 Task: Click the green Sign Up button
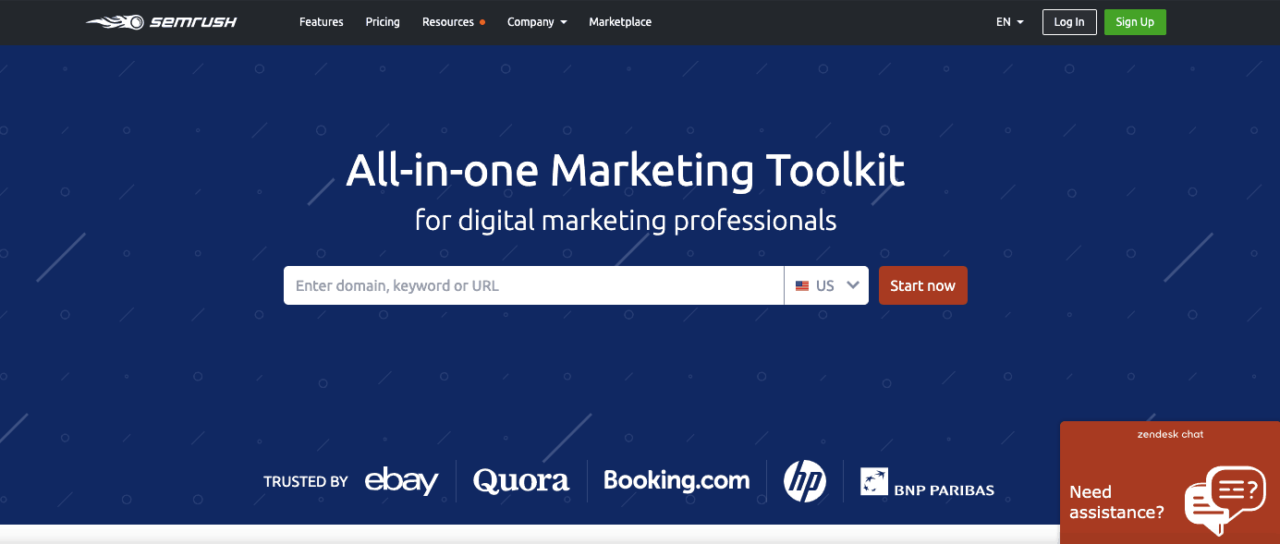1135,22
